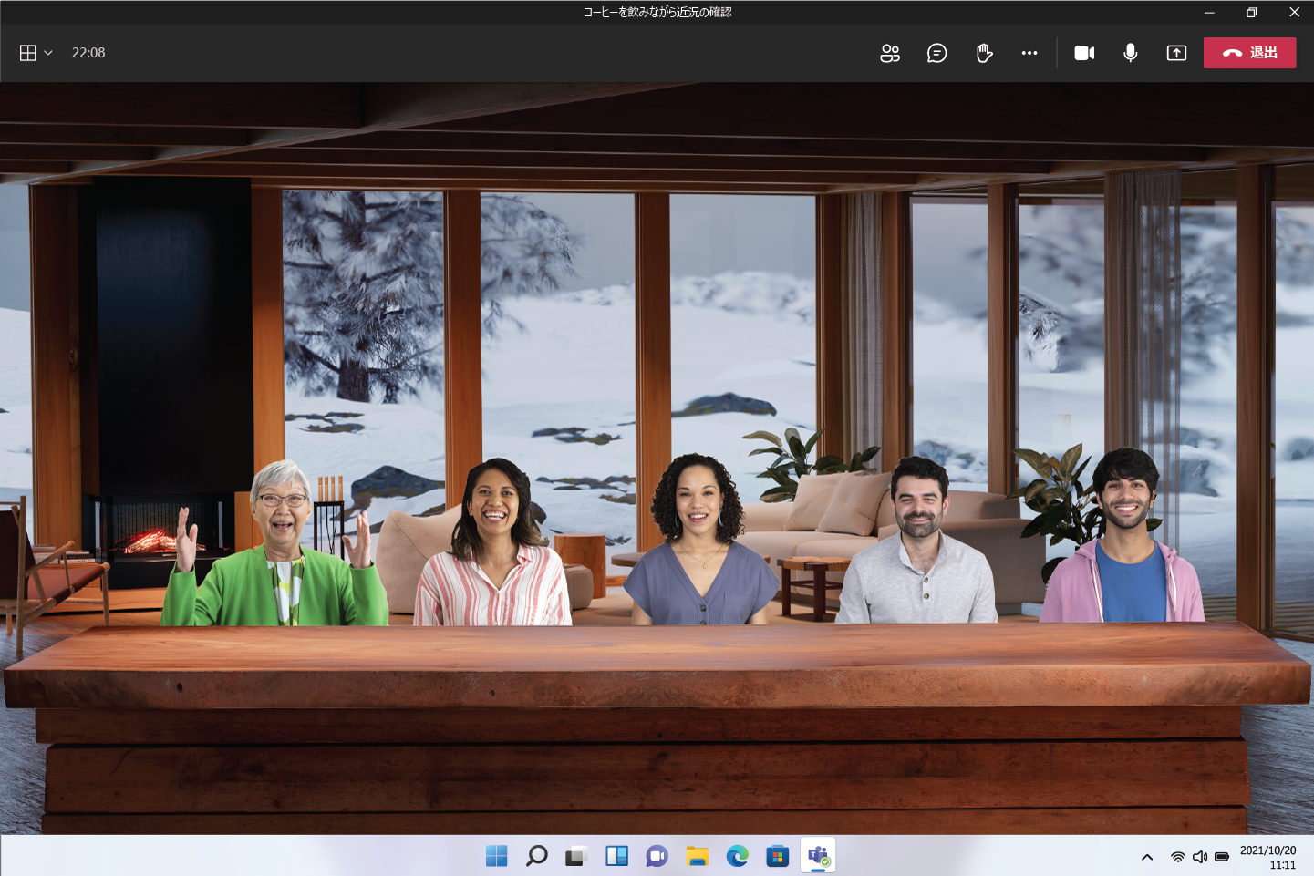Open the date and time flyout
The image size is (1314, 876).
(x=1267, y=857)
